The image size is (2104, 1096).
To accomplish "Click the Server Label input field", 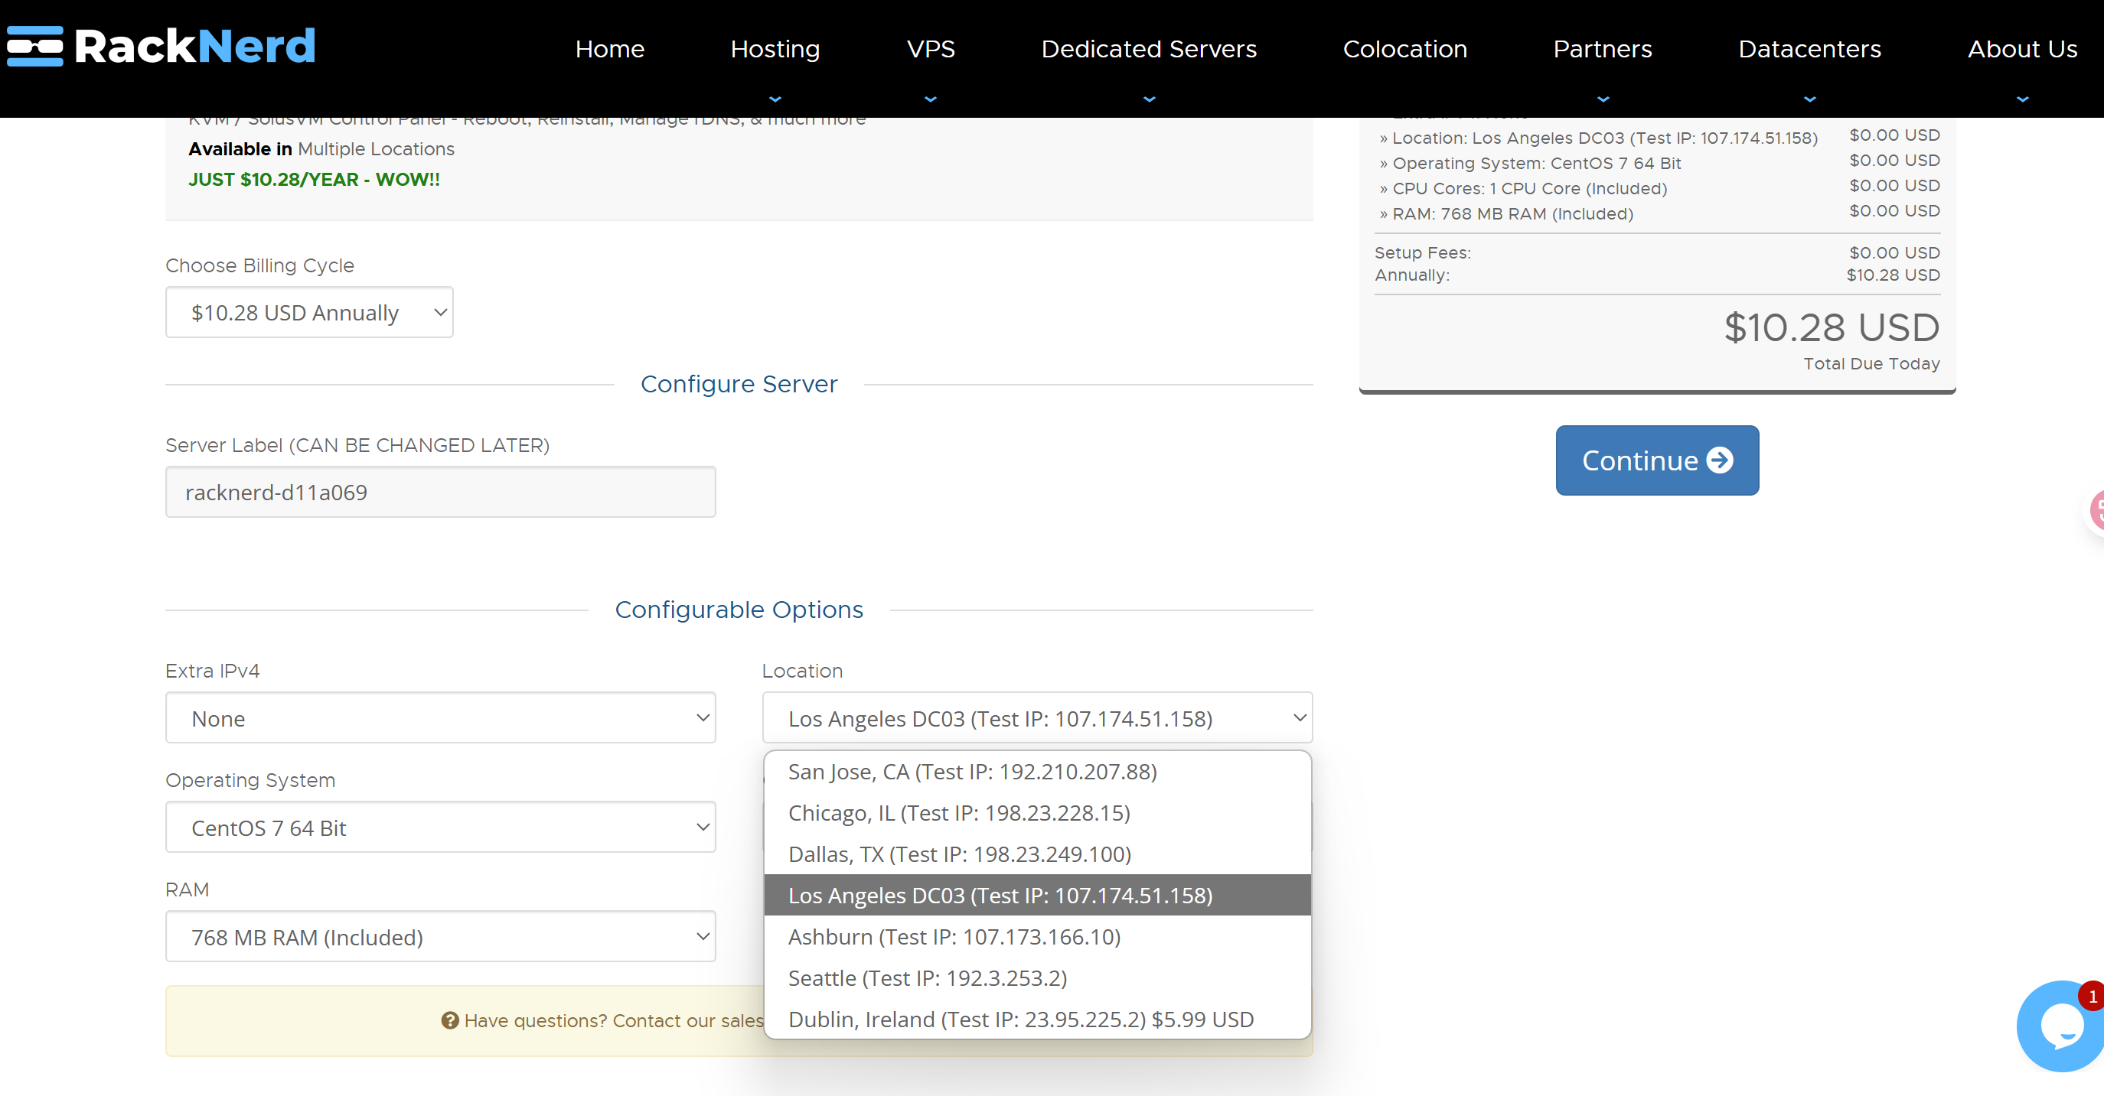I will pyautogui.click(x=440, y=492).
